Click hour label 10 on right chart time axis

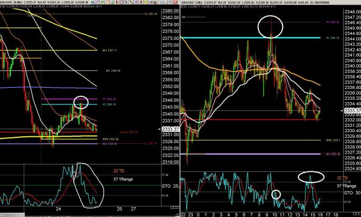[274, 215]
